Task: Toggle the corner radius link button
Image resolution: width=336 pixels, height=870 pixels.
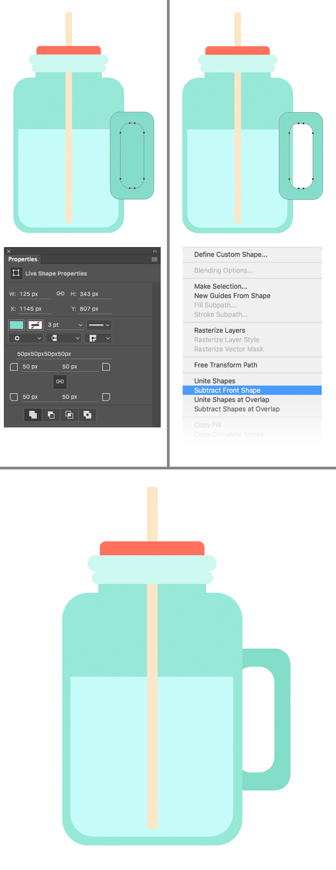Action: tap(60, 382)
